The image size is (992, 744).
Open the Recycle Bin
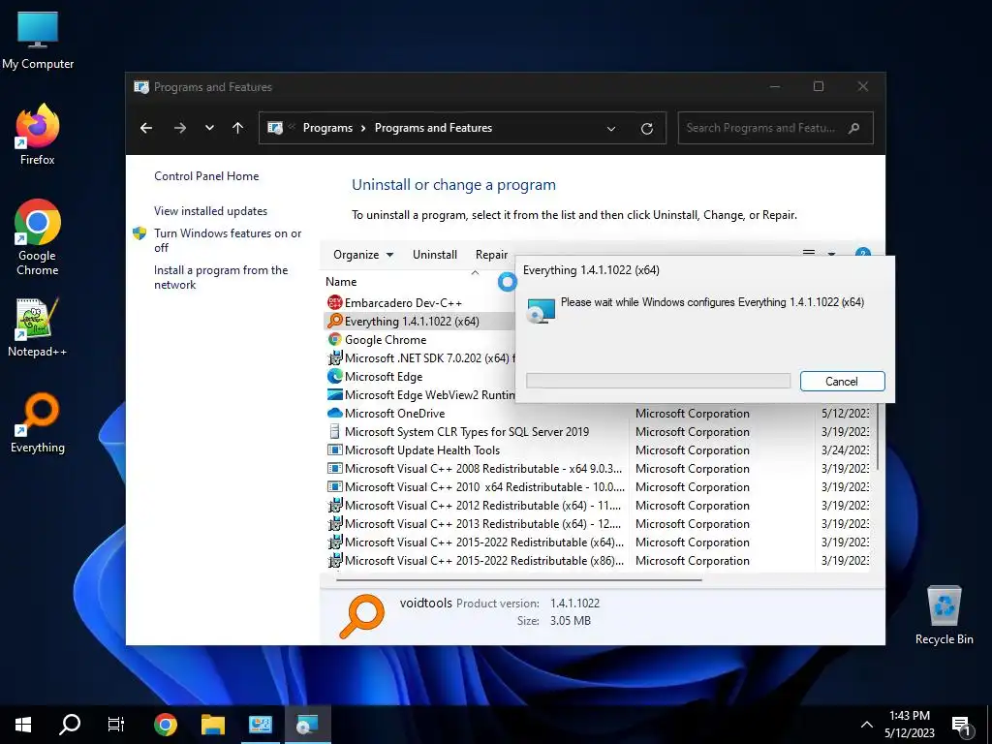(x=944, y=614)
